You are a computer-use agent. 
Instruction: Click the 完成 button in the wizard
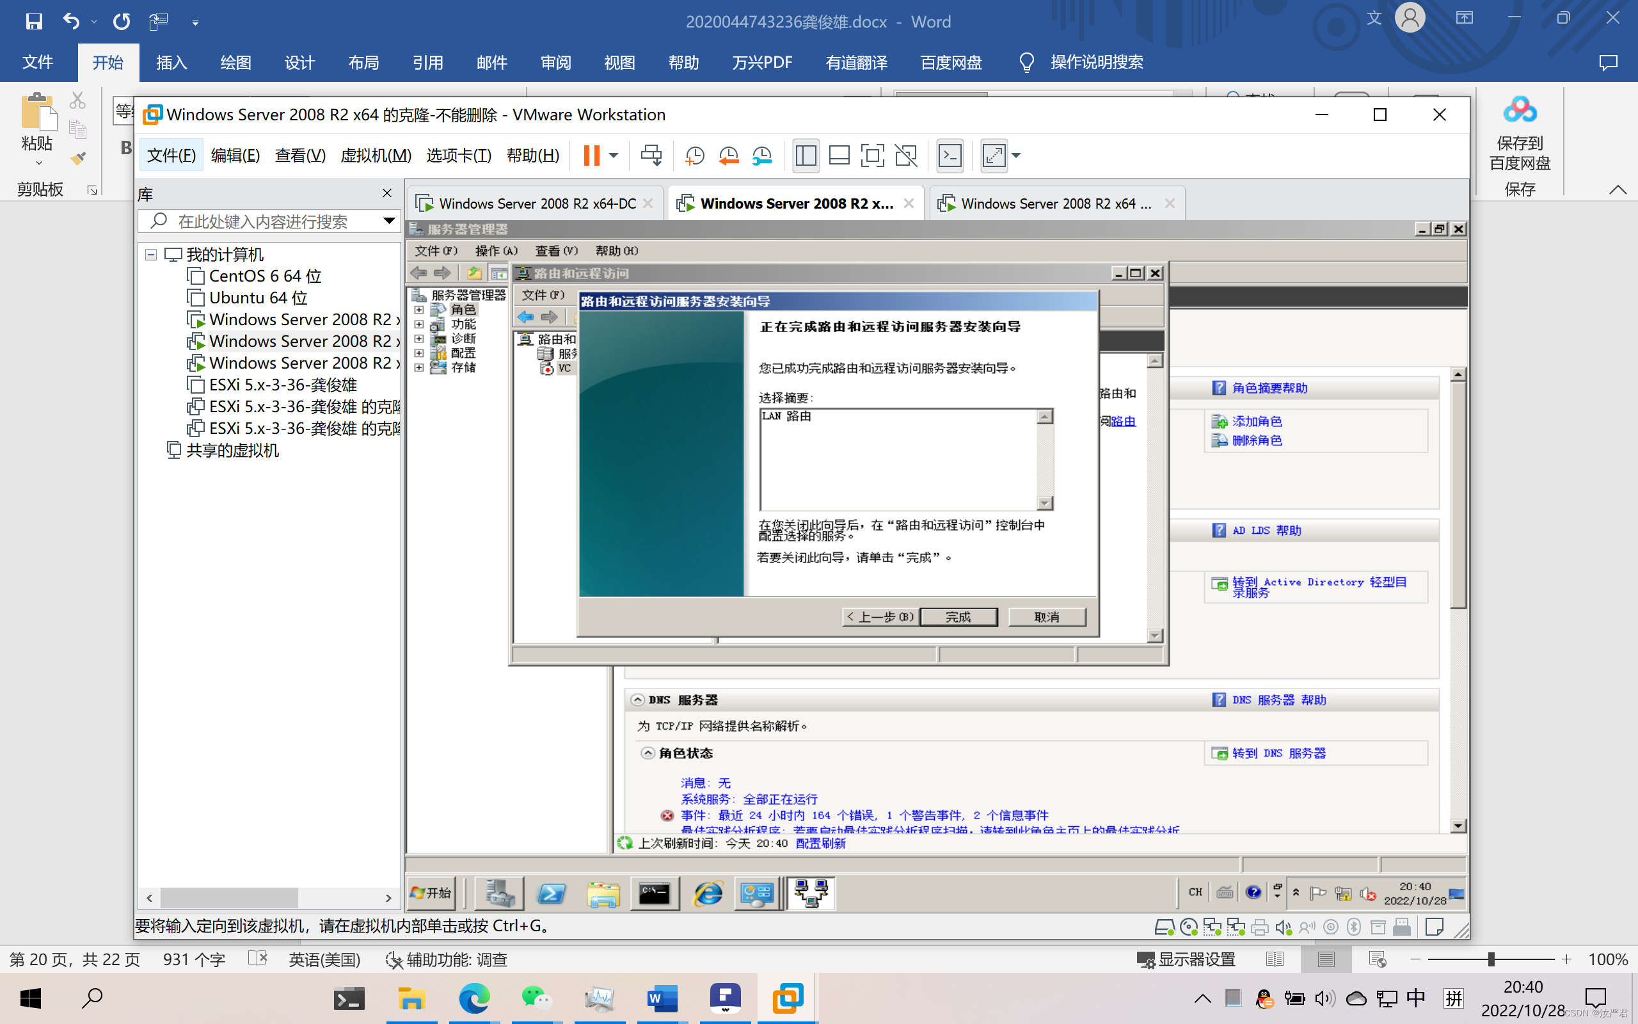coord(958,617)
